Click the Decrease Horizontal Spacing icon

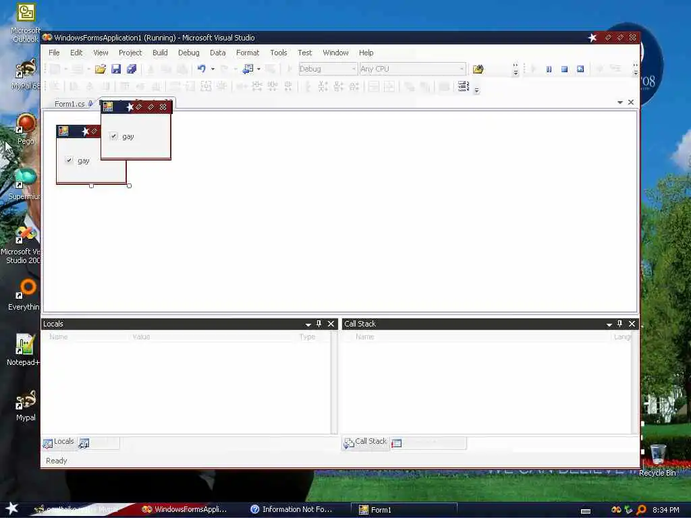tap(273, 86)
